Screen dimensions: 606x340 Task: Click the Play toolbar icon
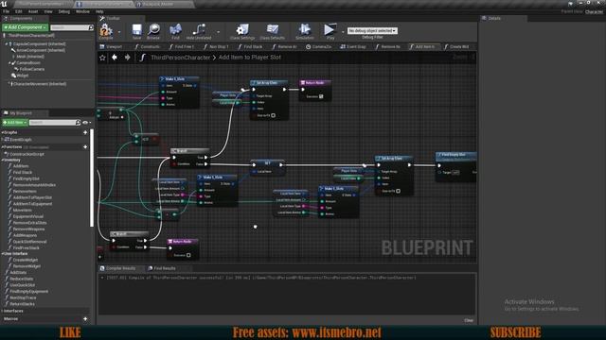330,30
